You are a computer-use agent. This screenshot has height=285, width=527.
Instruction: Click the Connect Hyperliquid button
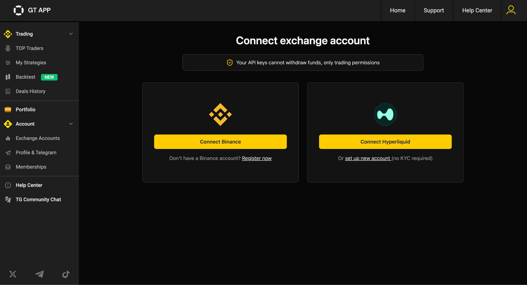pyautogui.click(x=385, y=142)
